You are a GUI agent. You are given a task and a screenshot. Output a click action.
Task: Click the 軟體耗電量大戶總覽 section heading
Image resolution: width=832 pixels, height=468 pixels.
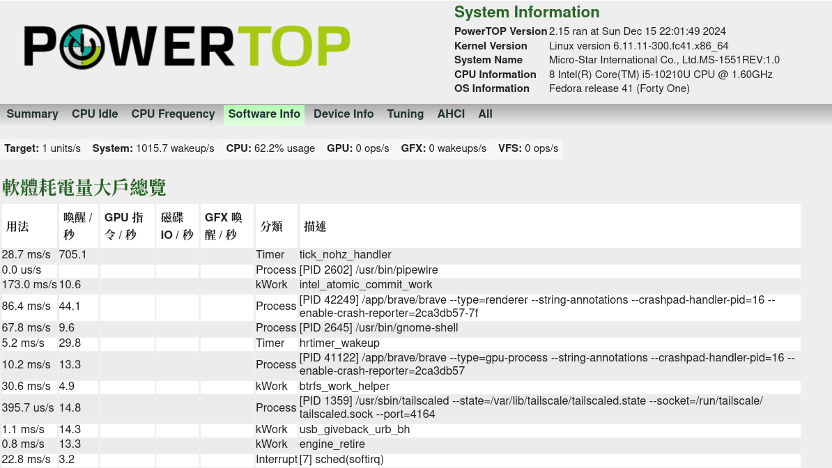84,187
